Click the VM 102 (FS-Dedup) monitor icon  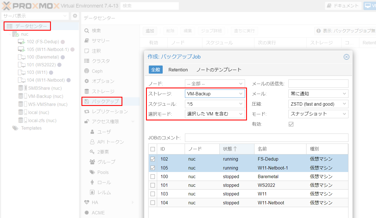(21, 42)
